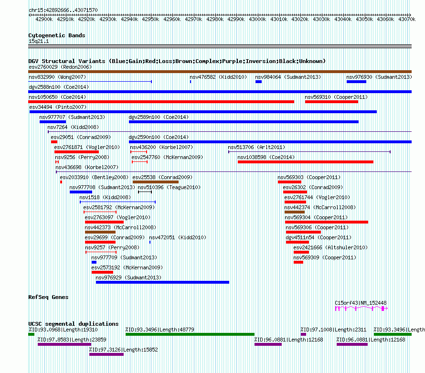This screenshot has height=373, width=425.
Task: Select nsv976929 (Sudmant2013) variant label
Action: pos(128,277)
